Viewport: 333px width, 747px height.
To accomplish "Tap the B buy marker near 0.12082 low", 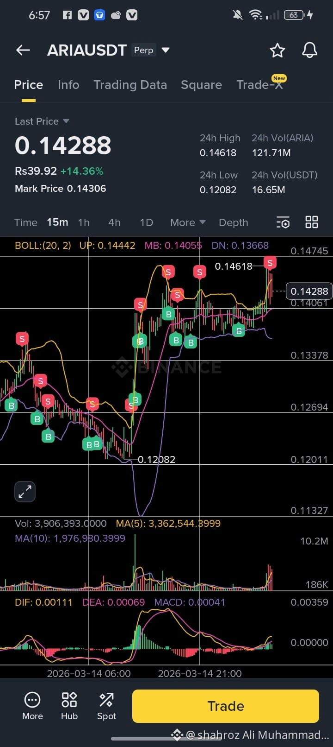I will click(97, 444).
